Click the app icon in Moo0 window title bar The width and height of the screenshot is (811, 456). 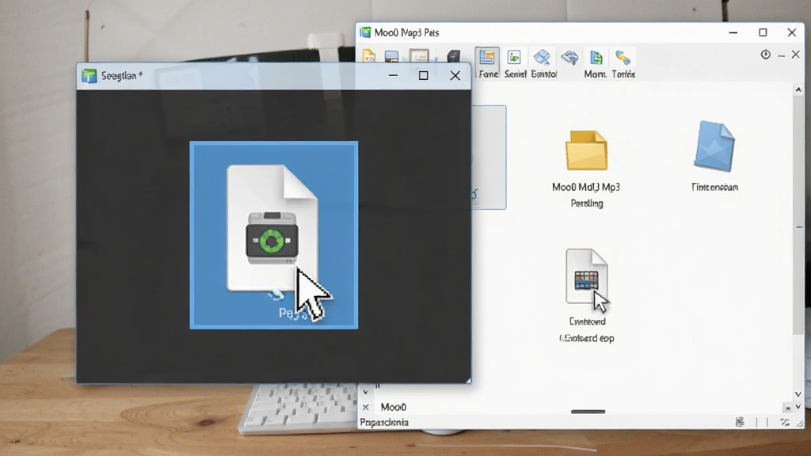point(366,32)
